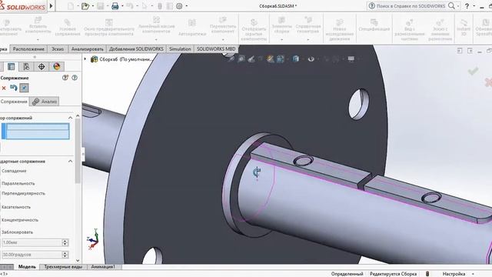Select the Концентричность mate type
Image resolution: width=492 pixels, height=277 pixels.
(x=20, y=220)
